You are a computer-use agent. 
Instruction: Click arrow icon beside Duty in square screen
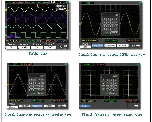click(x=136, y=106)
